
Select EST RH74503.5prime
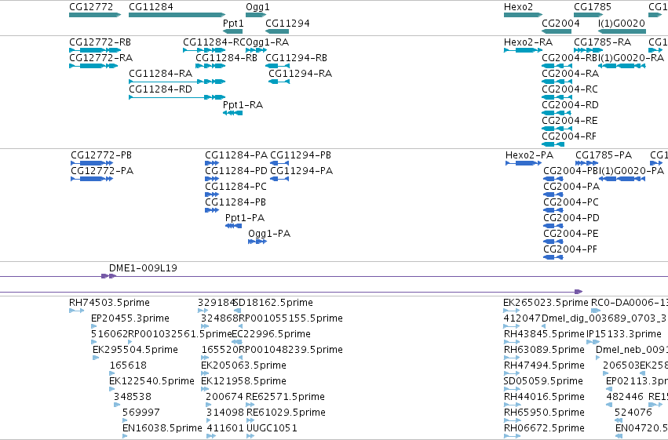pos(77,311)
